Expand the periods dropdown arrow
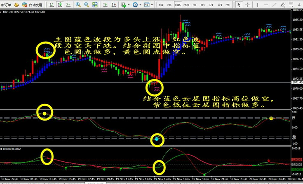303x184 pixels. tap(140, 5)
